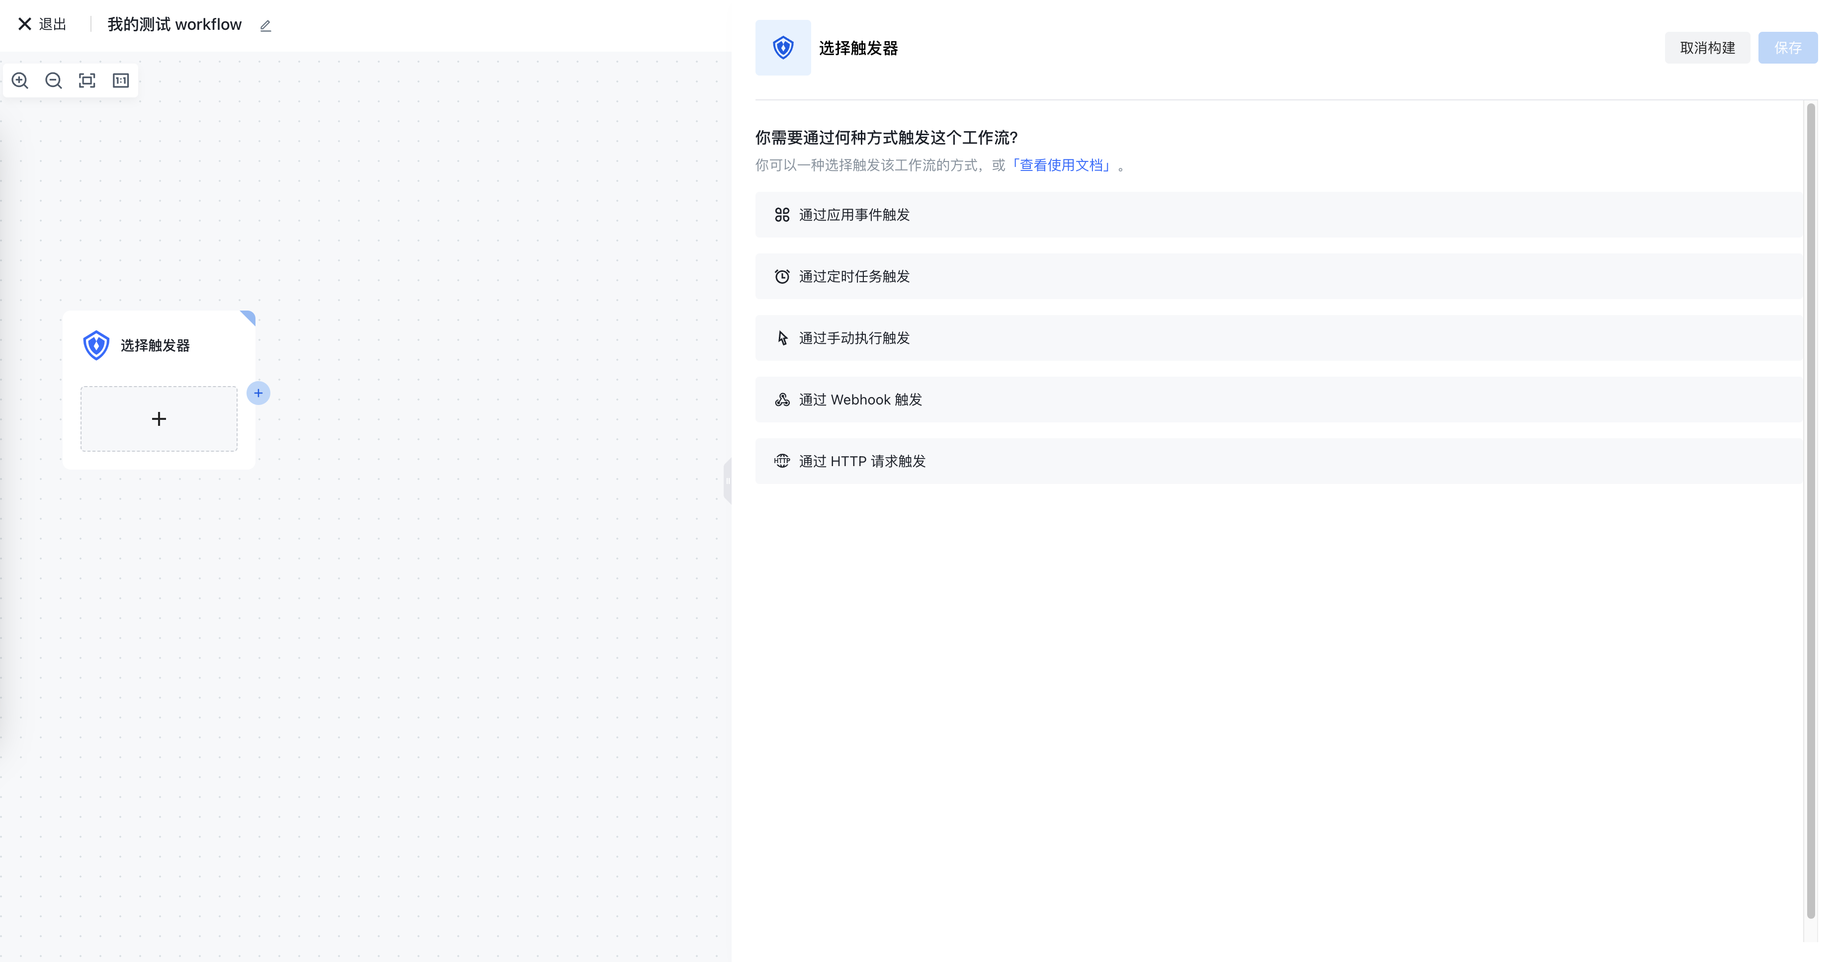Click the blue plus connector on node
Image resolution: width=1836 pixels, height=962 pixels.
(258, 393)
